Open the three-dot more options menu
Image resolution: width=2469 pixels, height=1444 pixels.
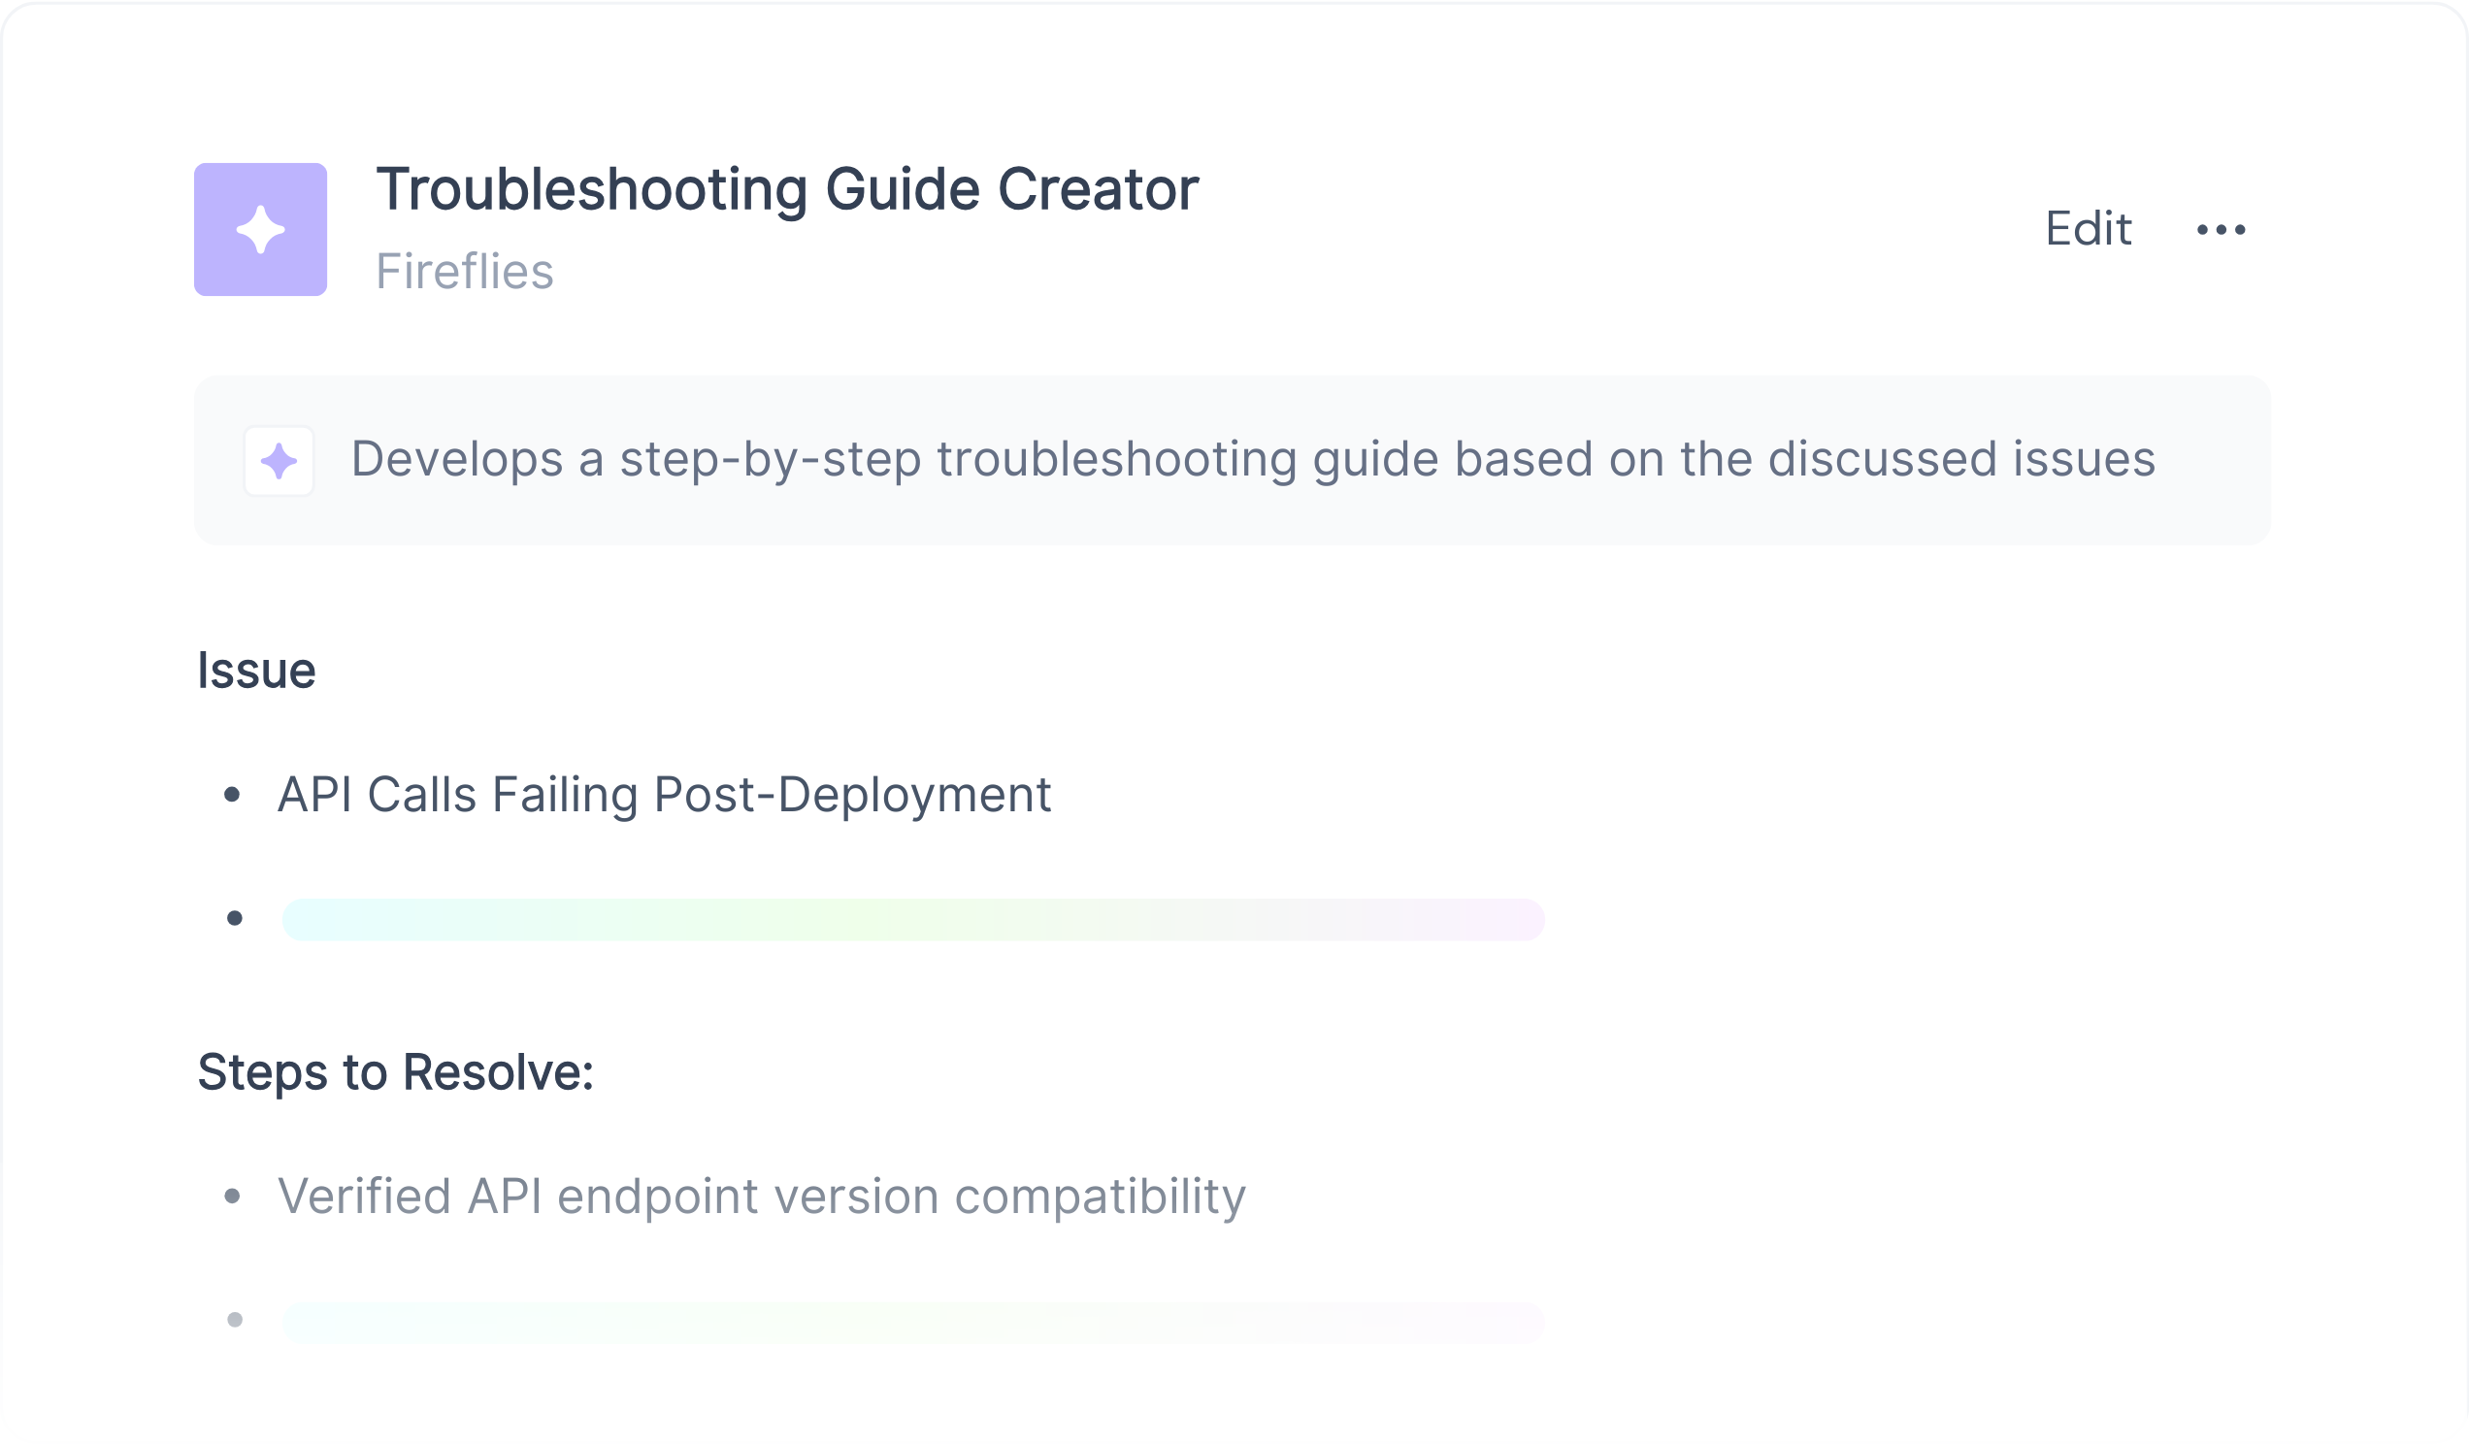click(2221, 229)
